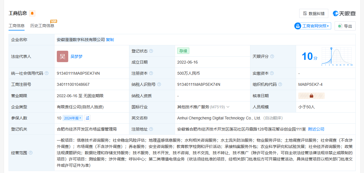Open legal representative 吴梦梦 link
Viewport: 364px width, 173px height.
coord(77,56)
